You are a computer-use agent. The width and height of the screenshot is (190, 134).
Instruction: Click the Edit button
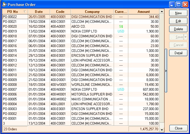pyautogui.click(x=178, y=21)
